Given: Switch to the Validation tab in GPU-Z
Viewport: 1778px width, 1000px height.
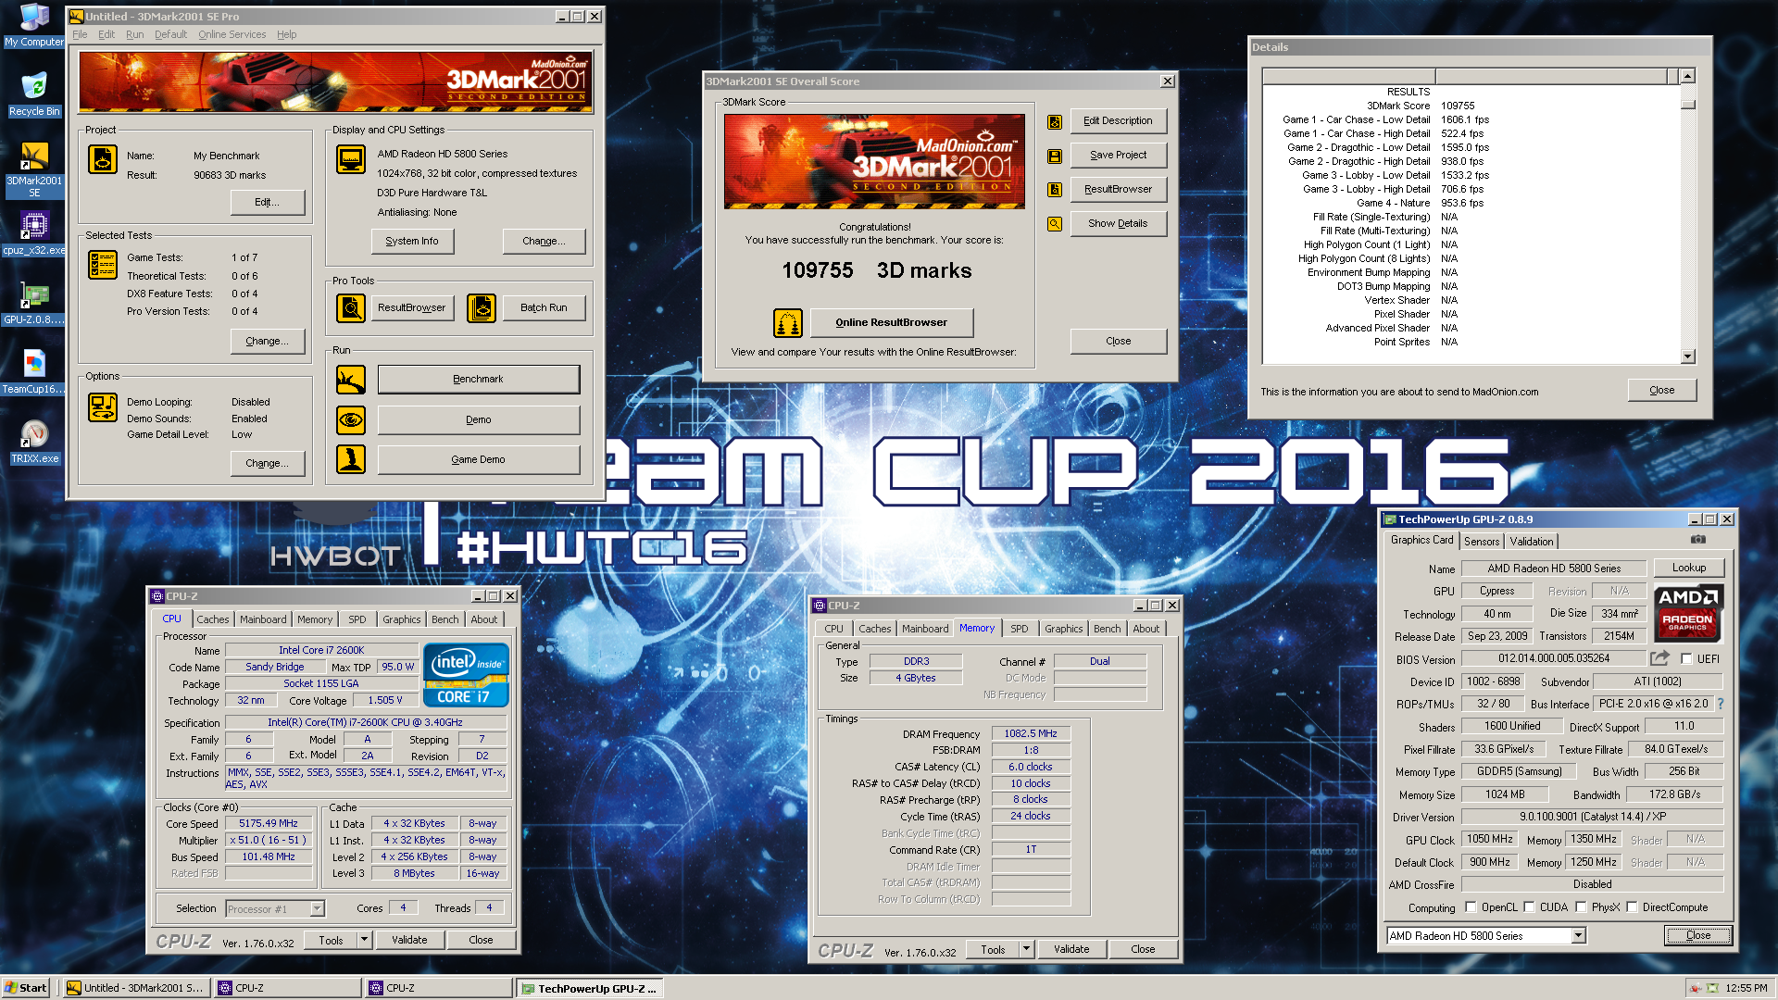Looking at the screenshot, I should click(x=1532, y=542).
